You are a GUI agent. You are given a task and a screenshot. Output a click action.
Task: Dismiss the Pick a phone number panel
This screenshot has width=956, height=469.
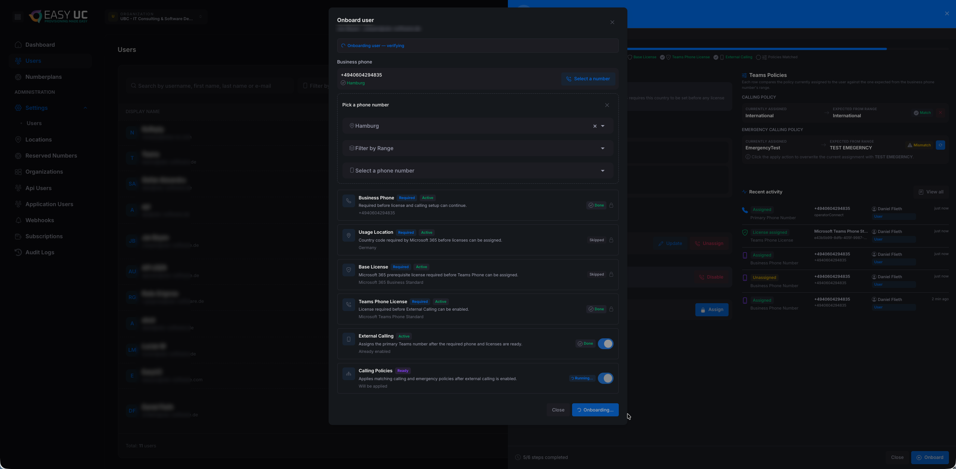607,105
